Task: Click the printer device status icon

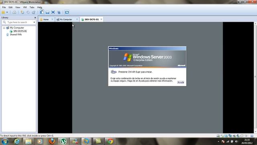Action: tap(234, 136)
